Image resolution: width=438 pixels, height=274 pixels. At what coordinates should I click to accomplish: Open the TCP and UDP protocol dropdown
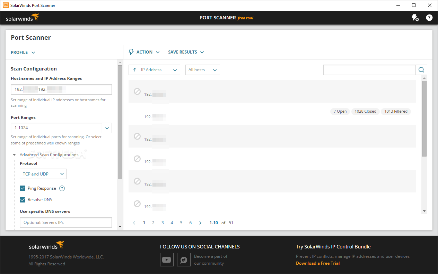tap(43, 174)
